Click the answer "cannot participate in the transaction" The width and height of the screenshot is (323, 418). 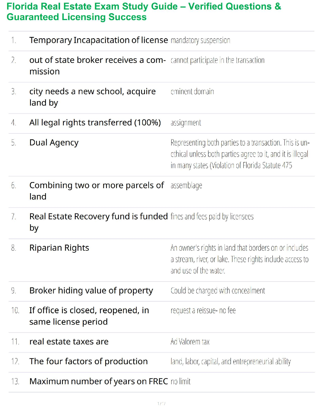coord(217,60)
